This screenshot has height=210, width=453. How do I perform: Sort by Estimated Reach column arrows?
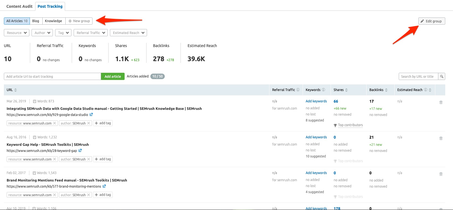click(x=430, y=90)
